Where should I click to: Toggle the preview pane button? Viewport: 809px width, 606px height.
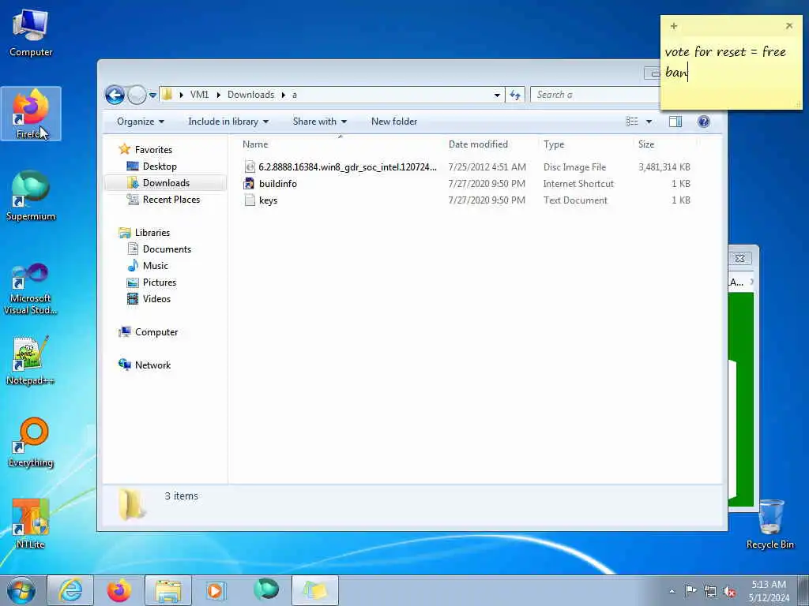coord(675,122)
